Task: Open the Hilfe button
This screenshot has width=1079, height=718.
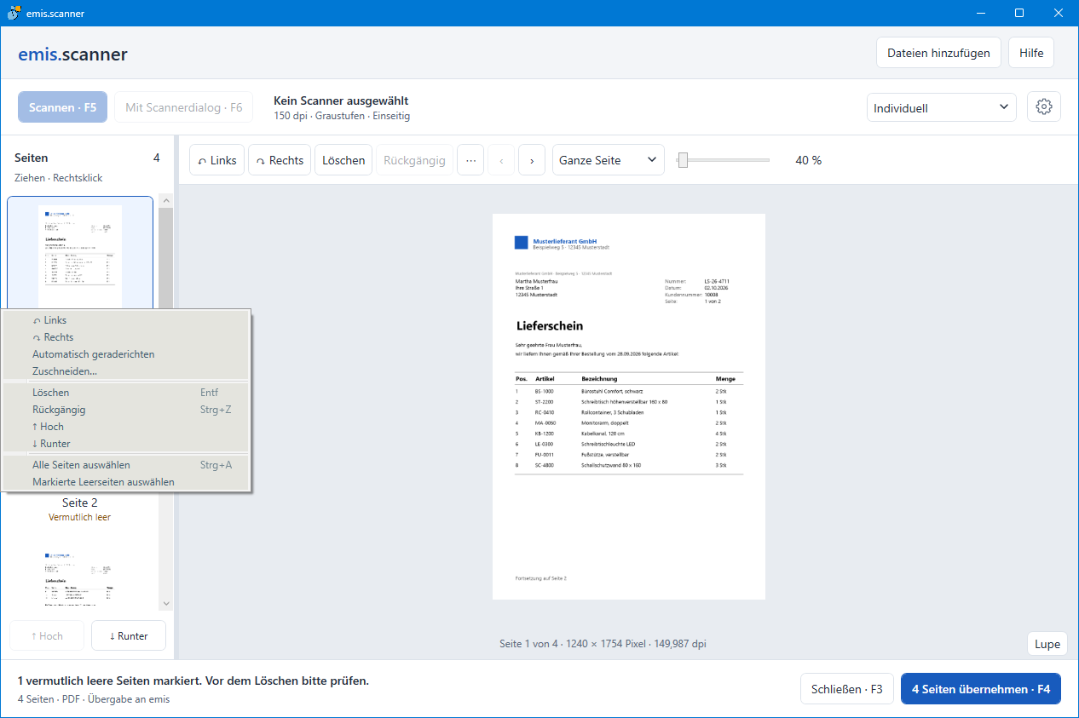Action: point(1031,53)
